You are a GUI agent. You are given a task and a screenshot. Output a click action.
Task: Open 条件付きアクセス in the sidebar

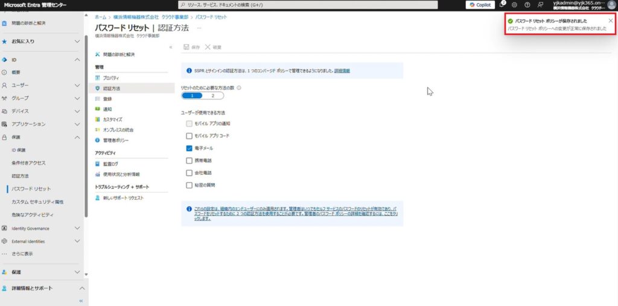coord(29,163)
